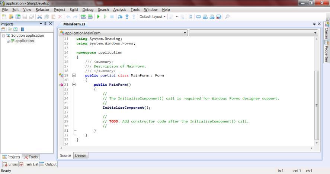This screenshot has width=330, height=174.
Task: Open the Projects pane options arrow
Action: [x=41, y=24]
